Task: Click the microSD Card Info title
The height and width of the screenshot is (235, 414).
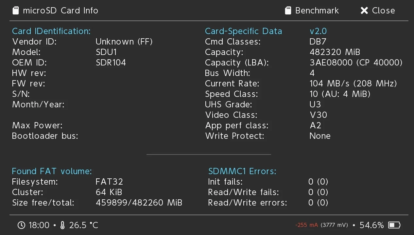Action: click(x=60, y=10)
